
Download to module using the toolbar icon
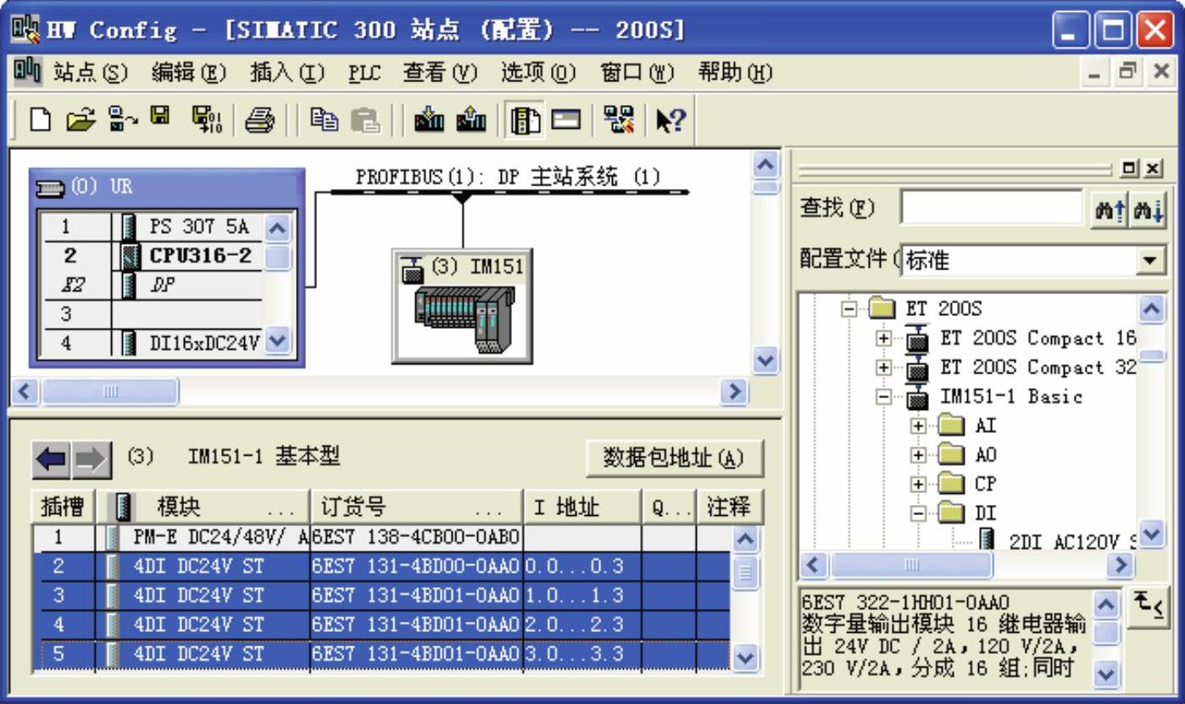click(x=431, y=122)
